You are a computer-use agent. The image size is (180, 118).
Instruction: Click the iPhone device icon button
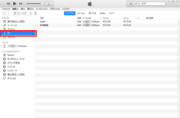coord(35,13)
